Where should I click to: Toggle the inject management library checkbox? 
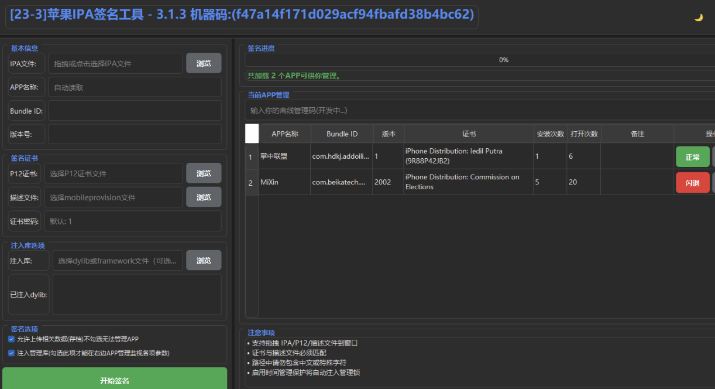(x=12, y=353)
